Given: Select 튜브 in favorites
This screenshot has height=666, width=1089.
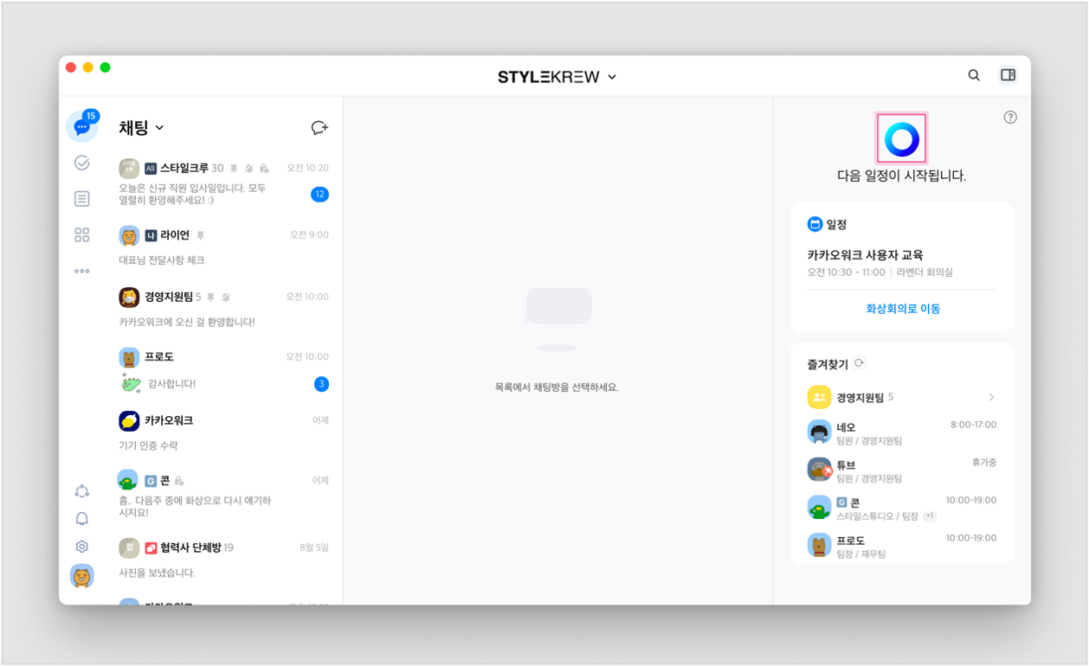Looking at the screenshot, I should (902, 470).
